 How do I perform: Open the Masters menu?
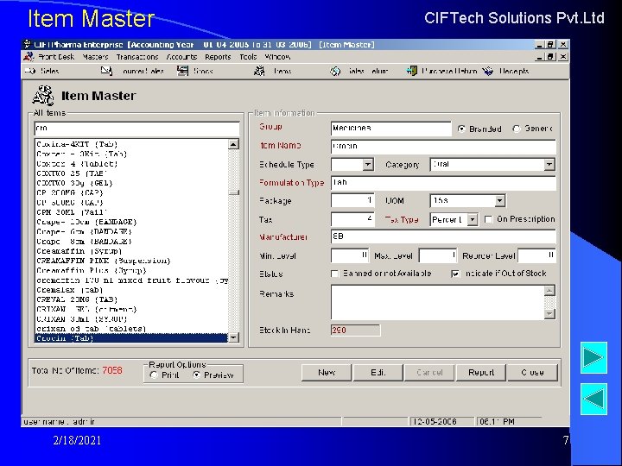(x=95, y=57)
